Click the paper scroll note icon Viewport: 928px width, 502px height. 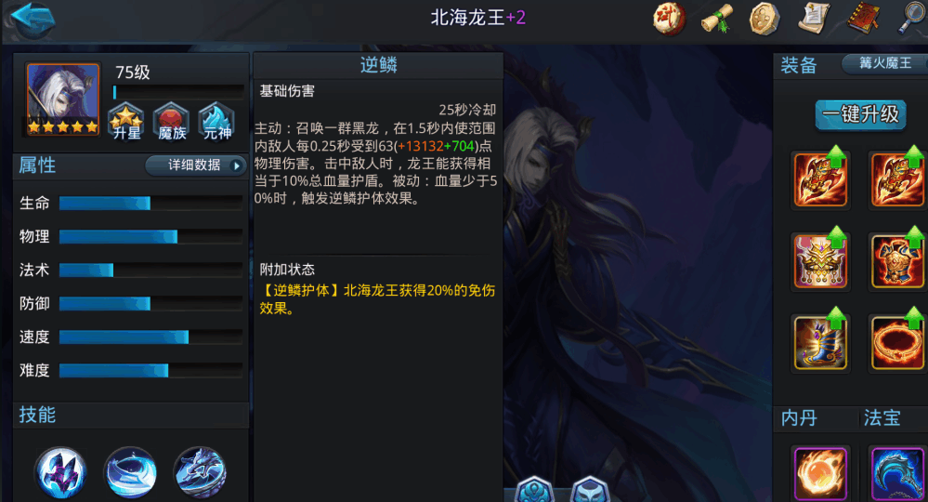tap(814, 18)
